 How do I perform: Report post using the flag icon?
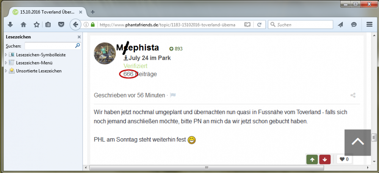(172, 96)
